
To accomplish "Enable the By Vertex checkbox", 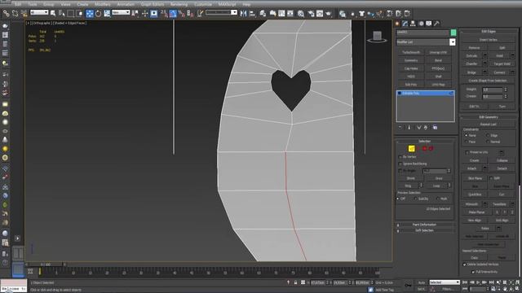I will pyautogui.click(x=400, y=157).
